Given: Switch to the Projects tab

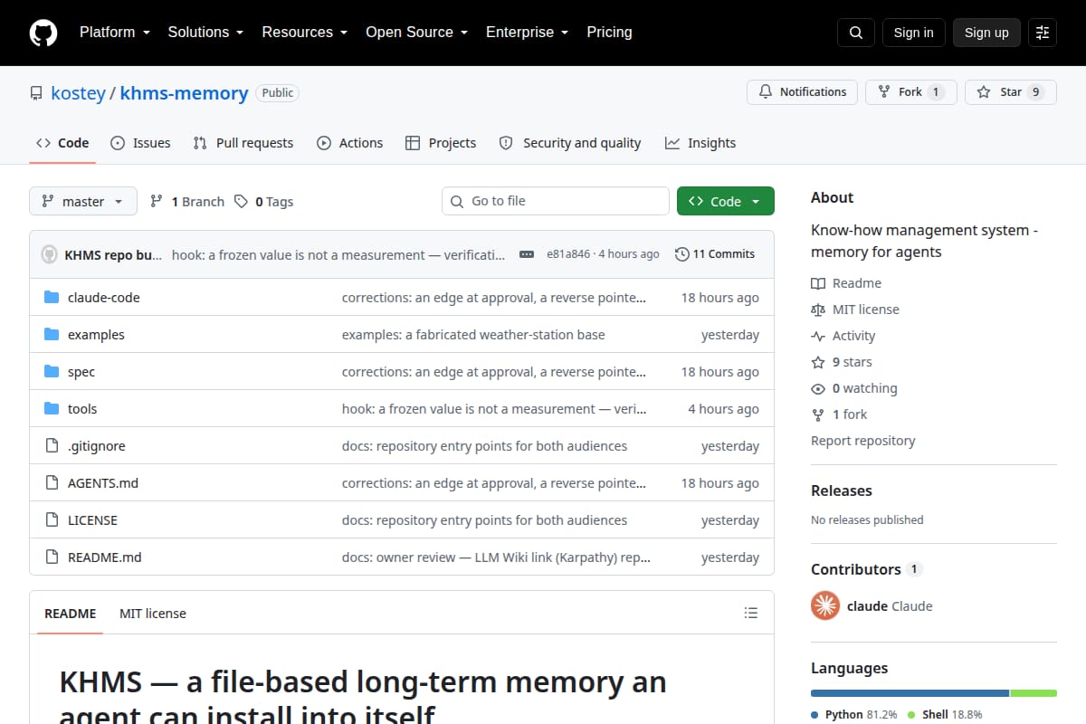Looking at the screenshot, I should pyautogui.click(x=441, y=143).
